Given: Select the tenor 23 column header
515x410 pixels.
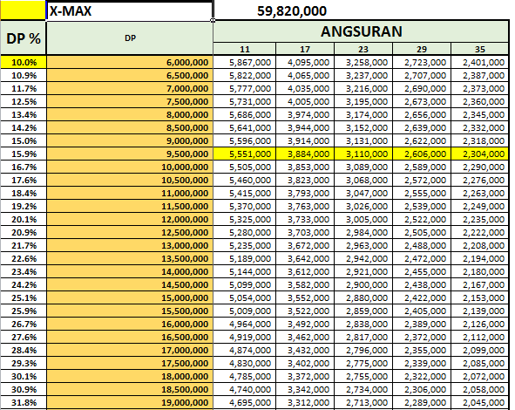Looking at the screenshot, I should pyautogui.click(x=363, y=49).
